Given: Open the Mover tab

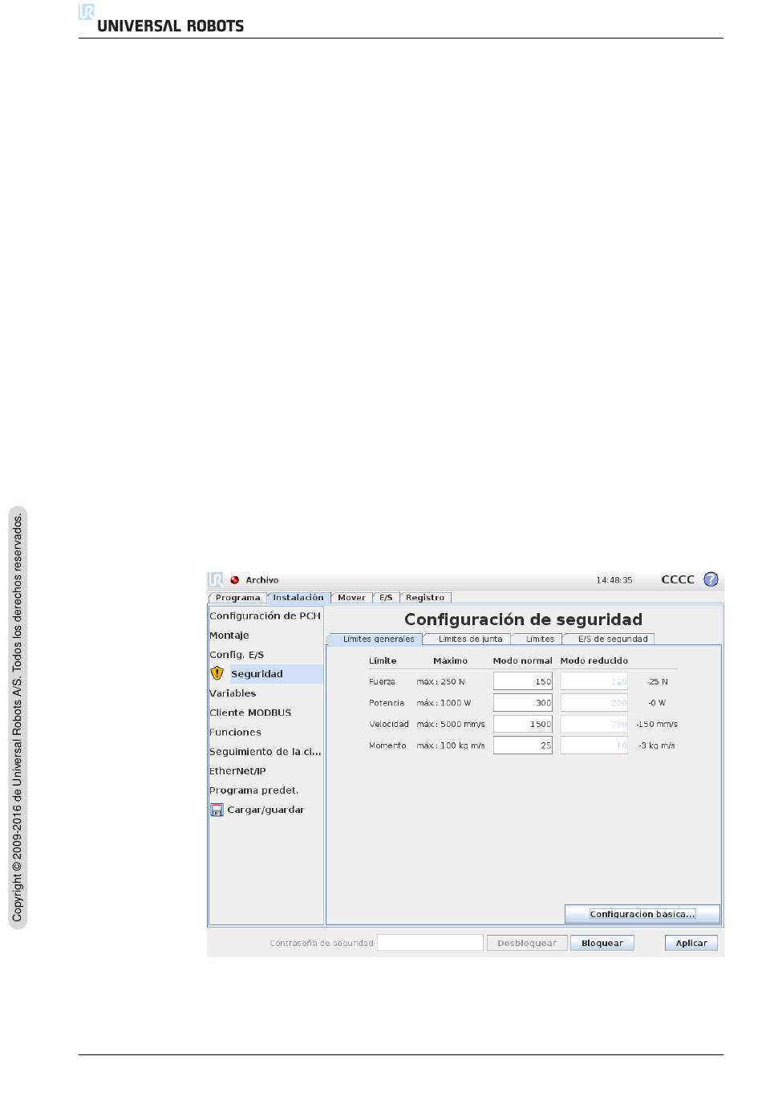Looking at the screenshot, I should point(351,598).
